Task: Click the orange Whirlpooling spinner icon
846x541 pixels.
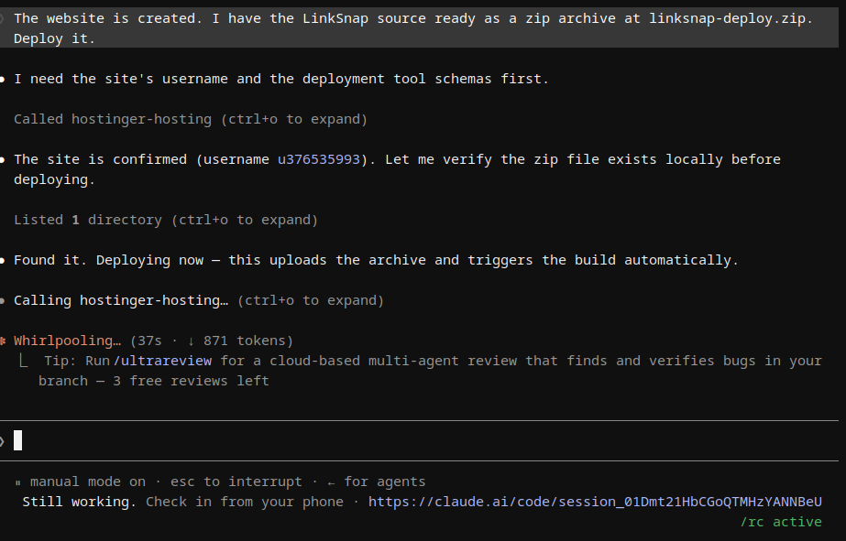Action: (2, 341)
